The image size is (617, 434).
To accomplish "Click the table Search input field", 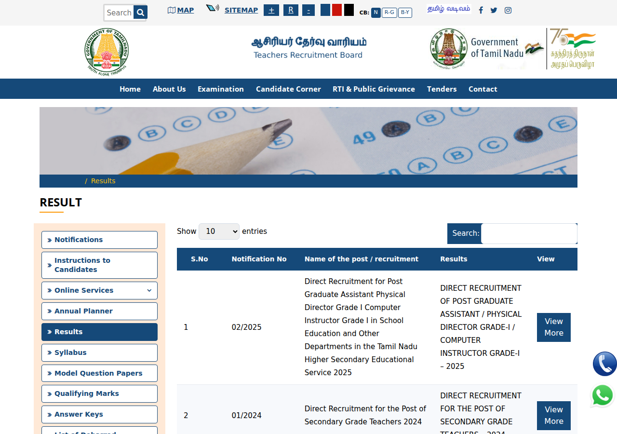I will pyautogui.click(x=529, y=233).
